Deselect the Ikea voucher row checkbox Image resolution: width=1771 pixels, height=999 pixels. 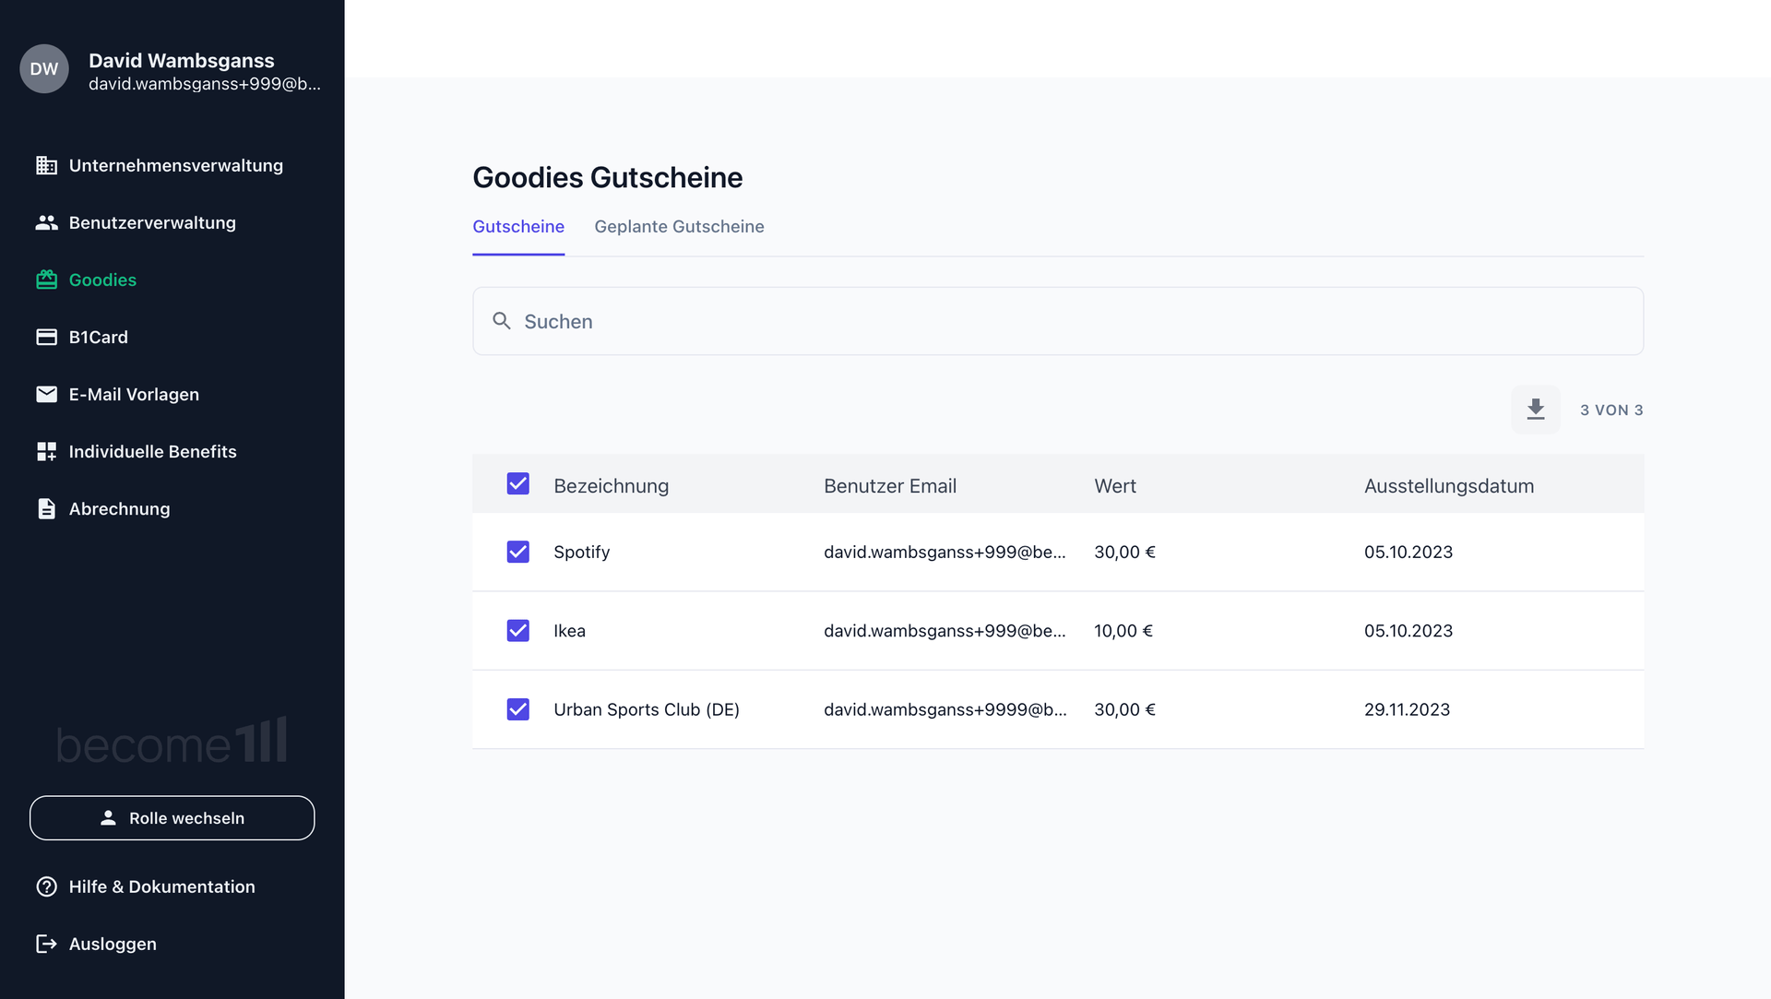click(x=518, y=631)
